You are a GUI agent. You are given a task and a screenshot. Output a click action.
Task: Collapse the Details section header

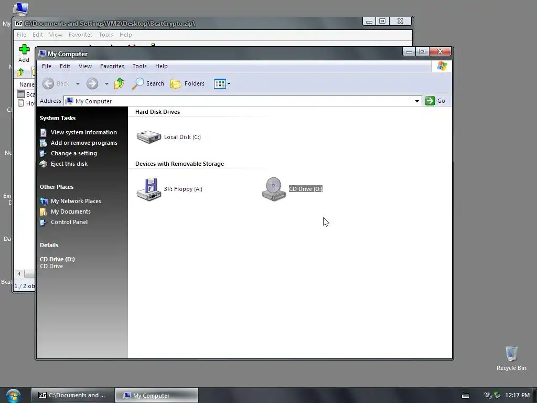tap(49, 245)
